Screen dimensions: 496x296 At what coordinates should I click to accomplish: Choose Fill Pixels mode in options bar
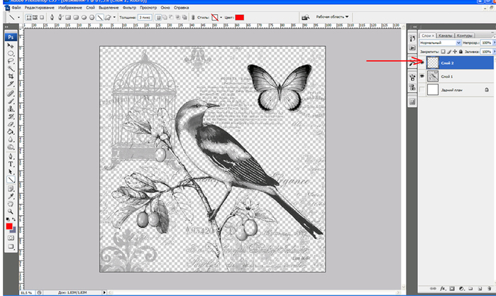[41, 18]
